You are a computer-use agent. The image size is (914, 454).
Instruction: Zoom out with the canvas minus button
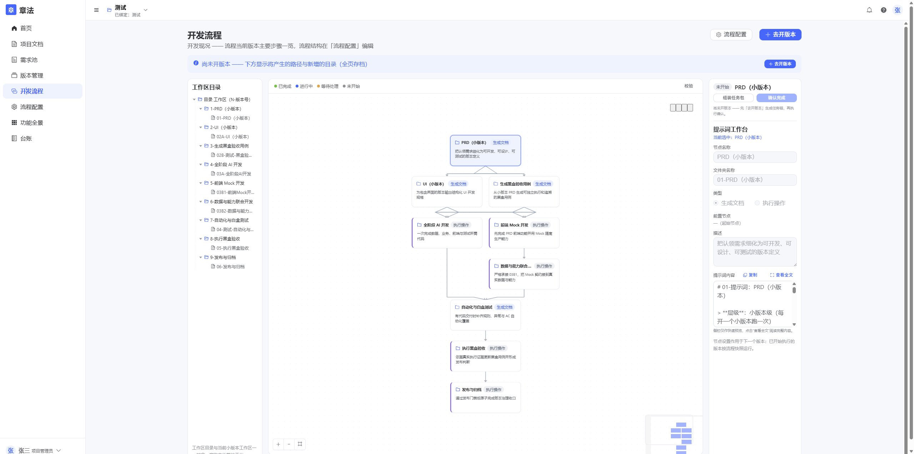(x=289, y=444)
